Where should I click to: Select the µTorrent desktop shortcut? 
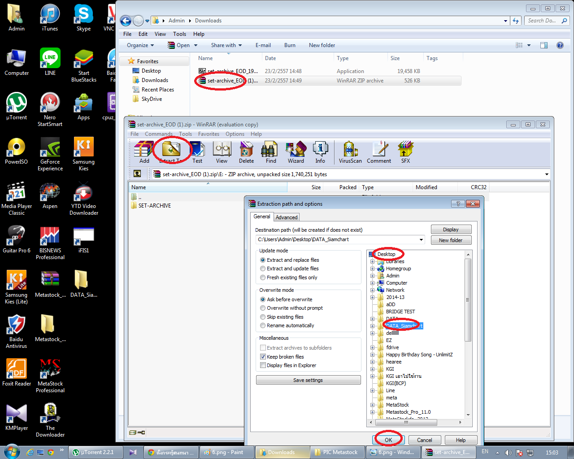17,106
